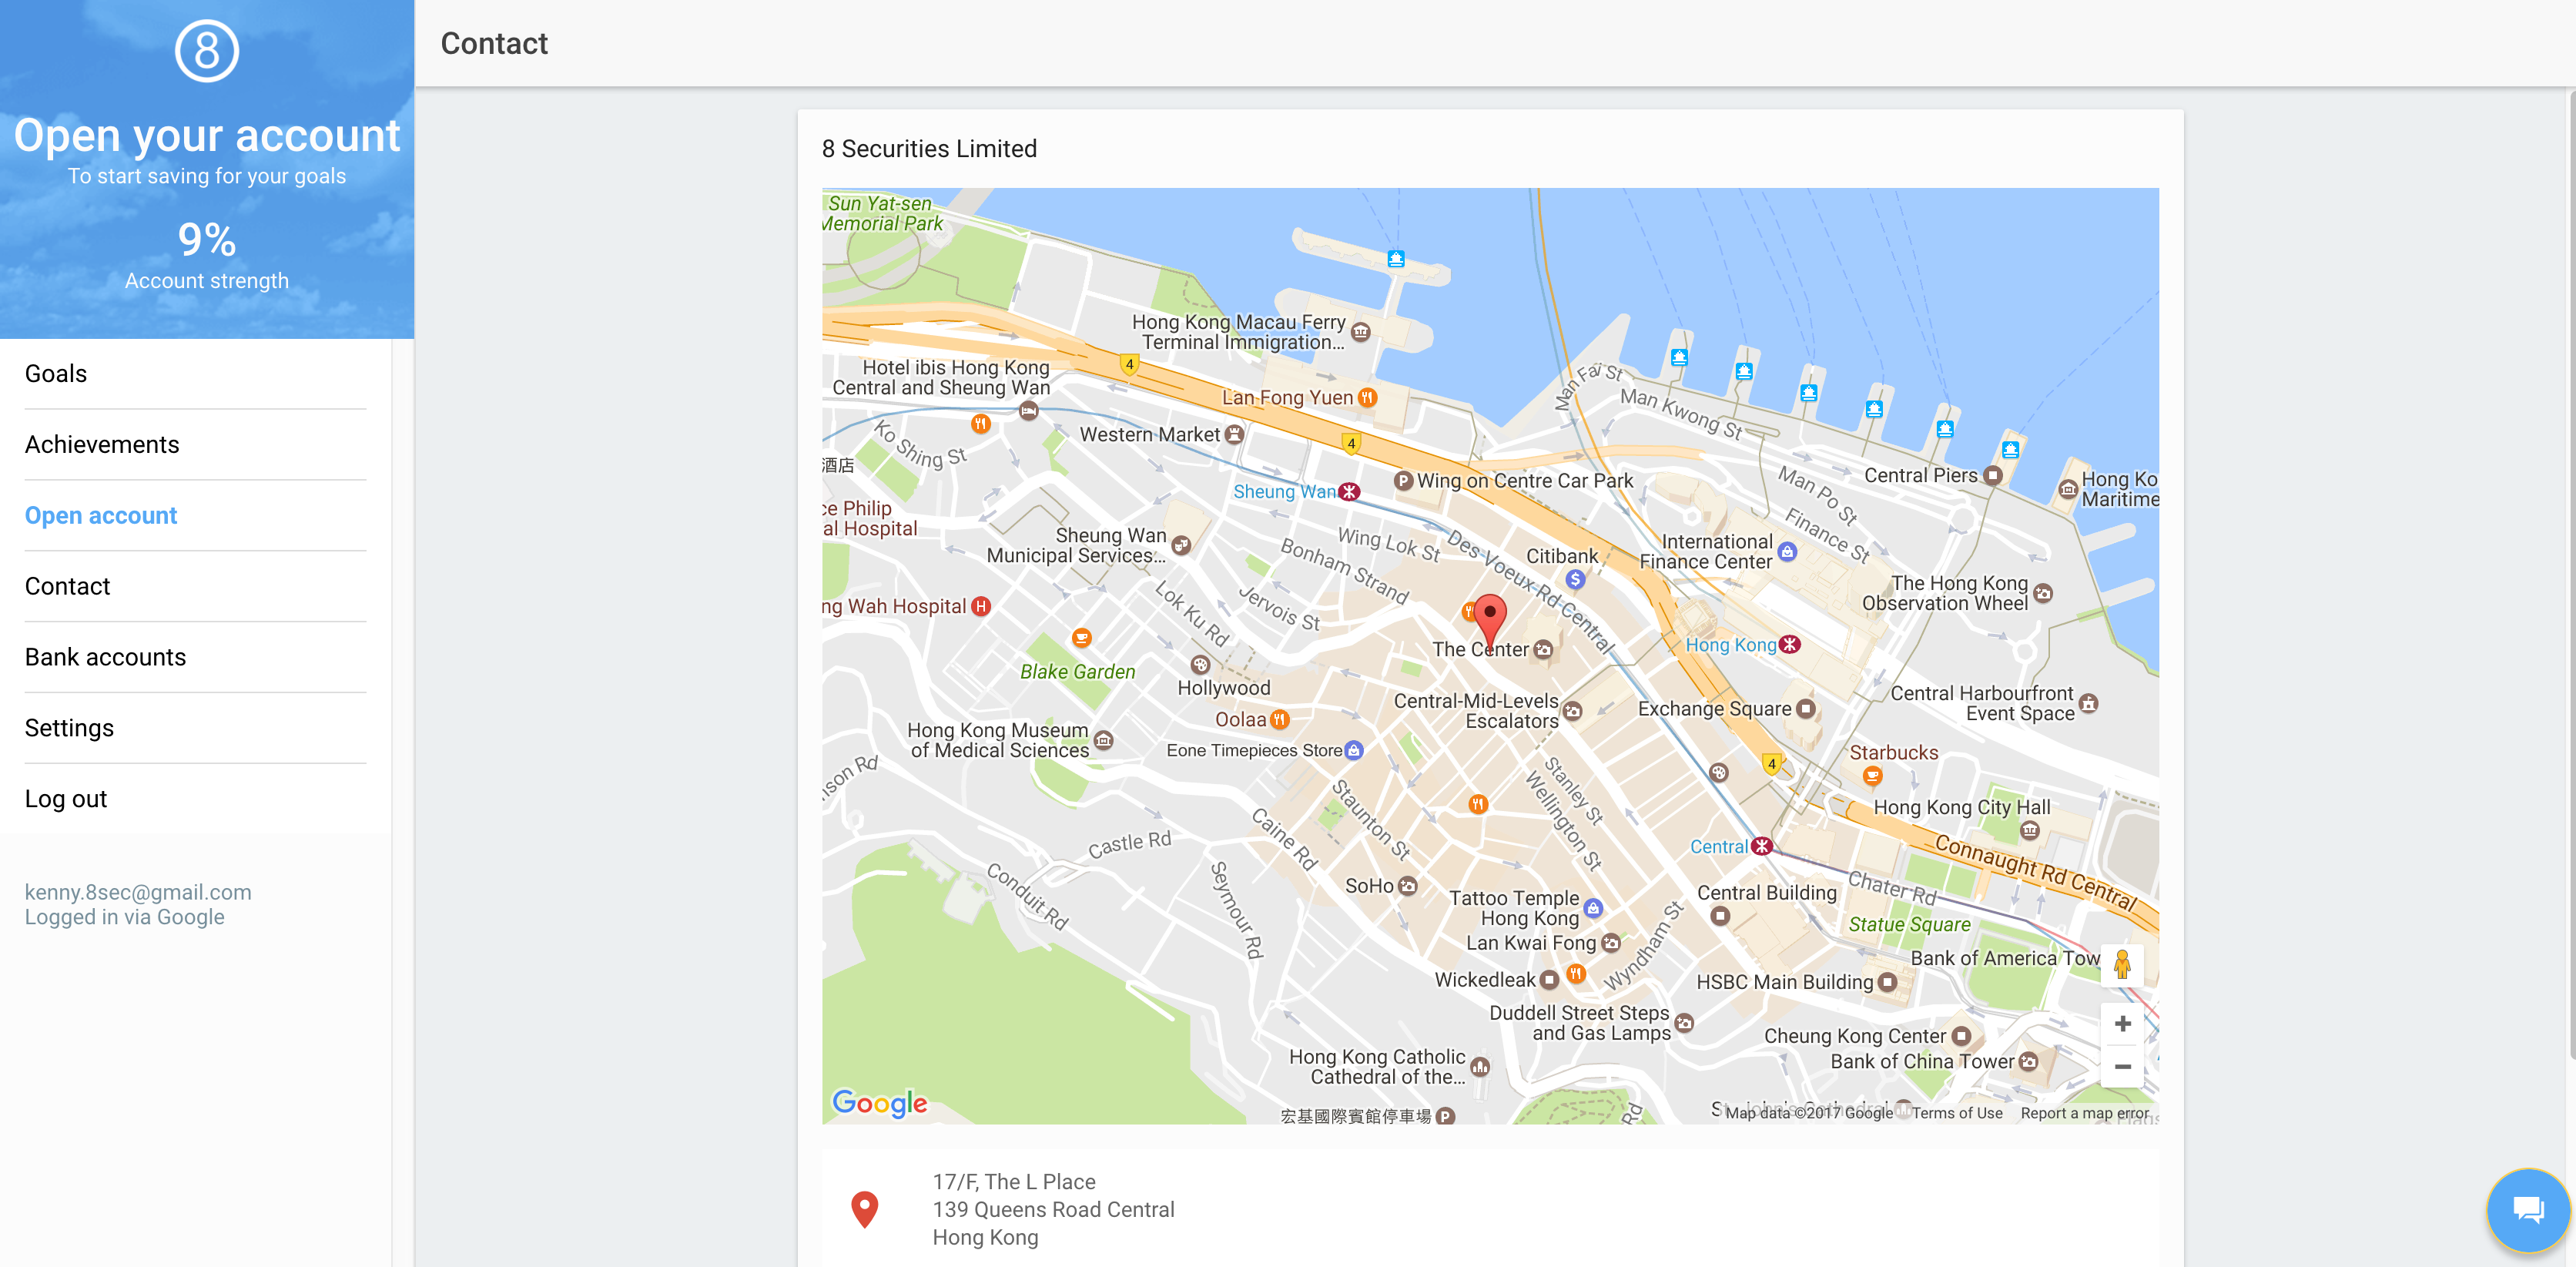This screenshot has width=2576, height=1267.
Task: Click the red location marker on map
Action: (x=1490, y=621)
